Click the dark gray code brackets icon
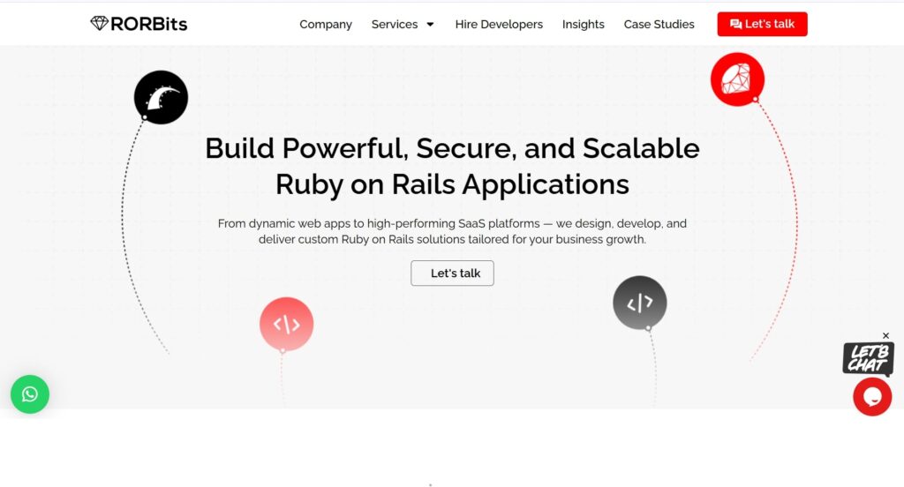The image size is (904, 487). pyautogui.click(x=639, y=303)
